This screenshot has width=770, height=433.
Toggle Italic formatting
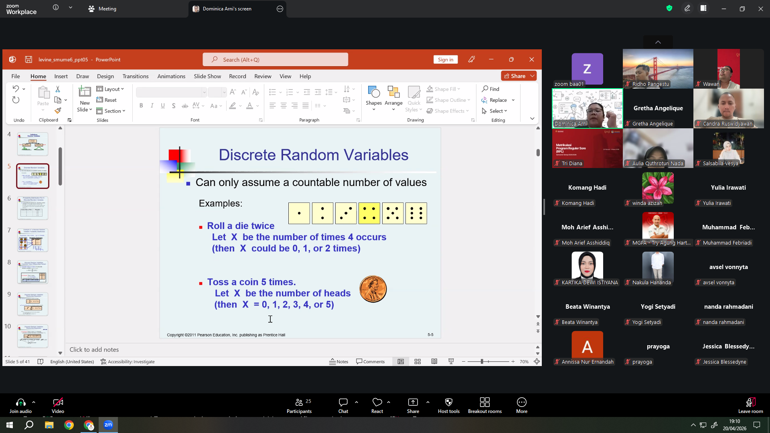[152, 105]
